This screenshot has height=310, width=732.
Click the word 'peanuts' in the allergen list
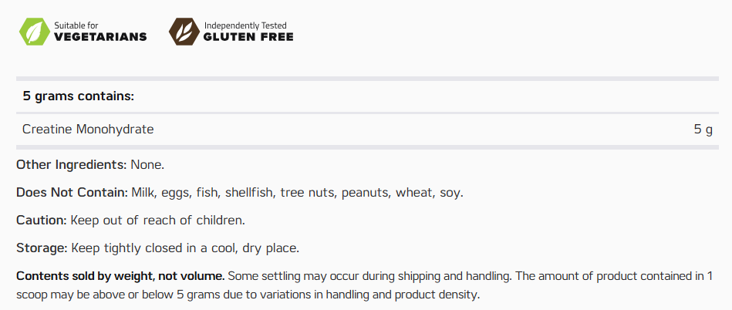pos(365,192)
